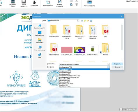Collapse the Тип файла dropdown arrow

click(109, 67)
